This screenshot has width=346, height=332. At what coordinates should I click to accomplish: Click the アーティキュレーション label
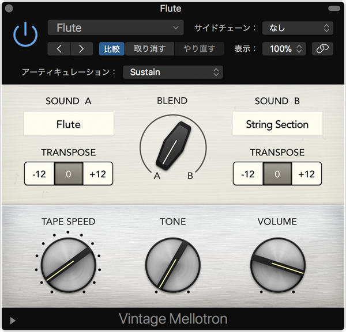pyautogui.click(x=69, y=72)
